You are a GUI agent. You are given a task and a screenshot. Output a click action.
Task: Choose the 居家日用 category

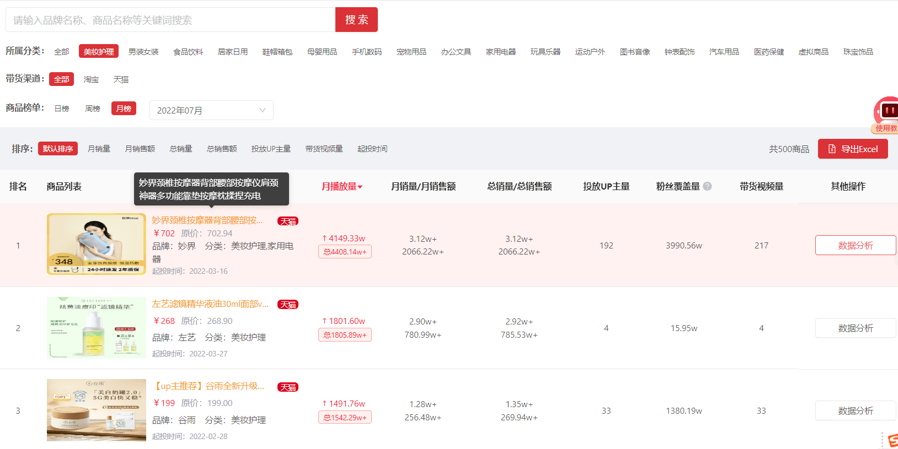233,52
